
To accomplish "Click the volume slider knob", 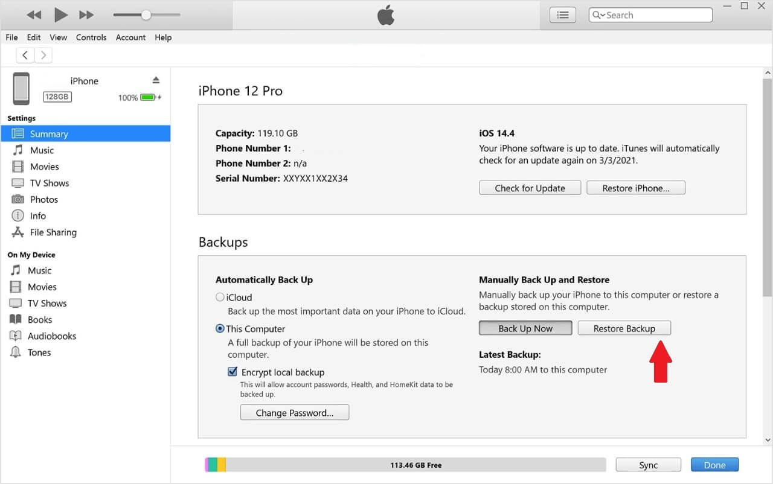I will click(146, 14).
